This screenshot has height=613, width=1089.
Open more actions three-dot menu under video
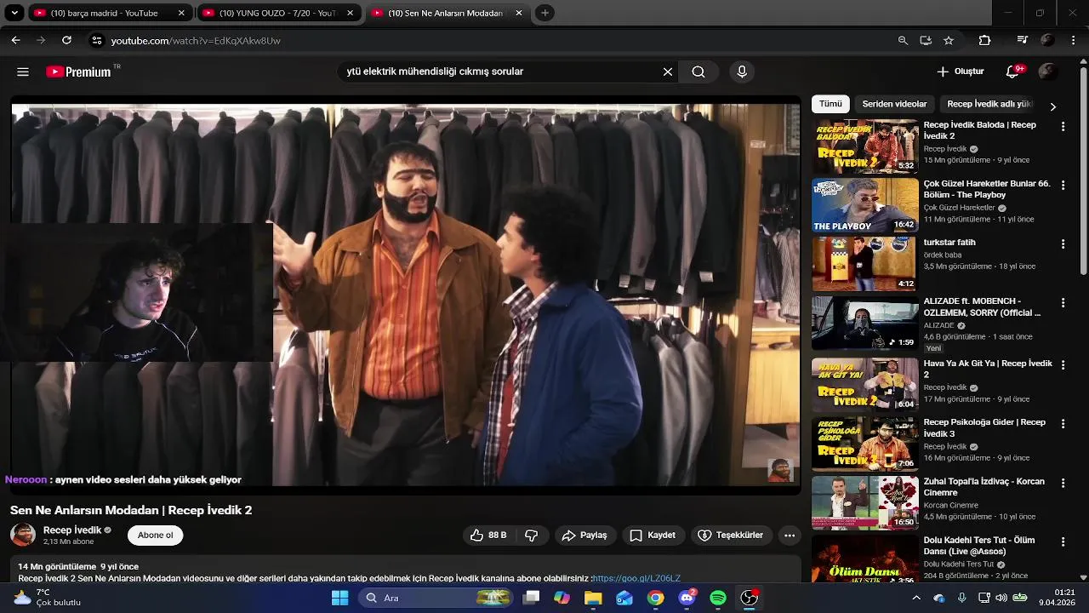click(790, 536)
